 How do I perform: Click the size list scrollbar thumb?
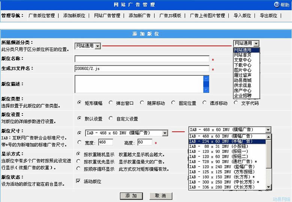tap(268, 154)
